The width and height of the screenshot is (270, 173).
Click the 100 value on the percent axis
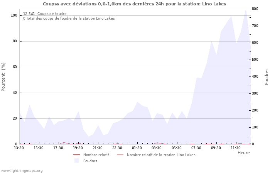[14, 15]
